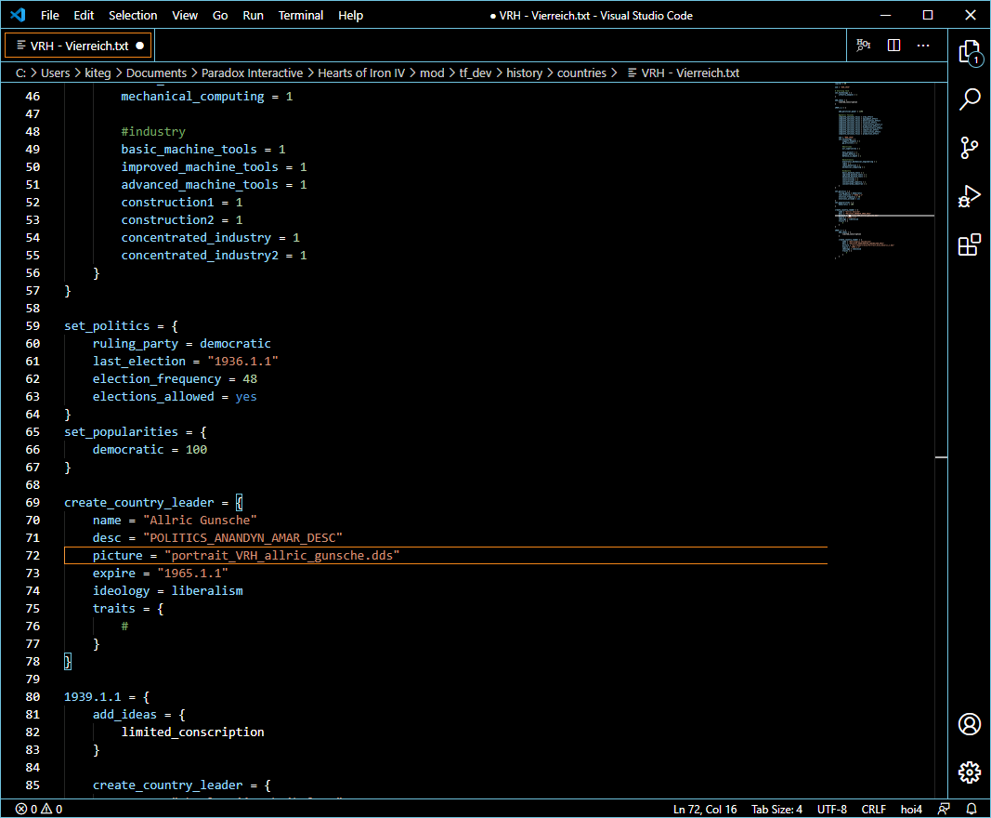Viewport: 991px width, 818px height.
Task: Open the File menu
Action: pyautogui.click(x=50, y=15)
